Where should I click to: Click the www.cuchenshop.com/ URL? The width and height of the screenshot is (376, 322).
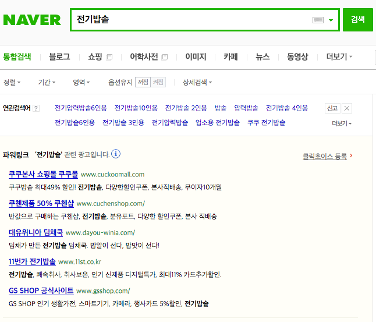pyautogui.click(x=111, y=203)
